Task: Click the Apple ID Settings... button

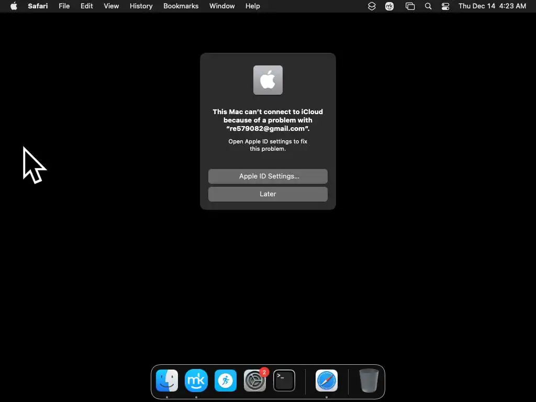Action: tap(267, 176)
